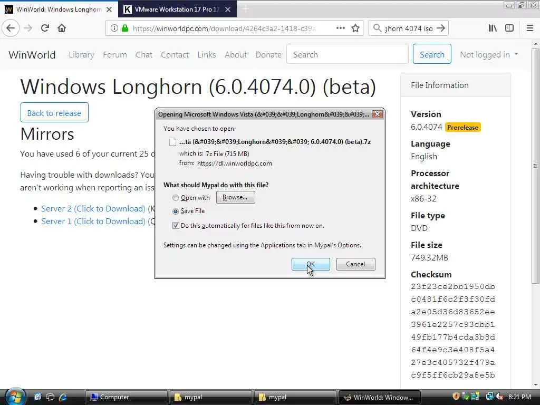Screen dimensions: 540x405
Task: Click the 8:21 PM clock
Action: [519, 397]
